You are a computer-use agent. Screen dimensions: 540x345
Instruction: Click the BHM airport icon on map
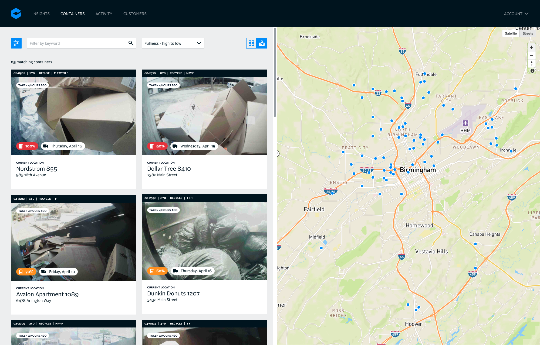[465, 123]
